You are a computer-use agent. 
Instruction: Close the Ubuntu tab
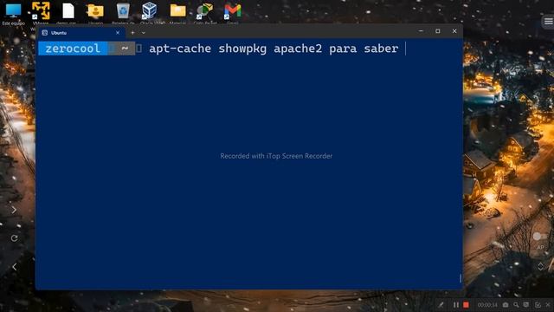[x=118, y=33]
